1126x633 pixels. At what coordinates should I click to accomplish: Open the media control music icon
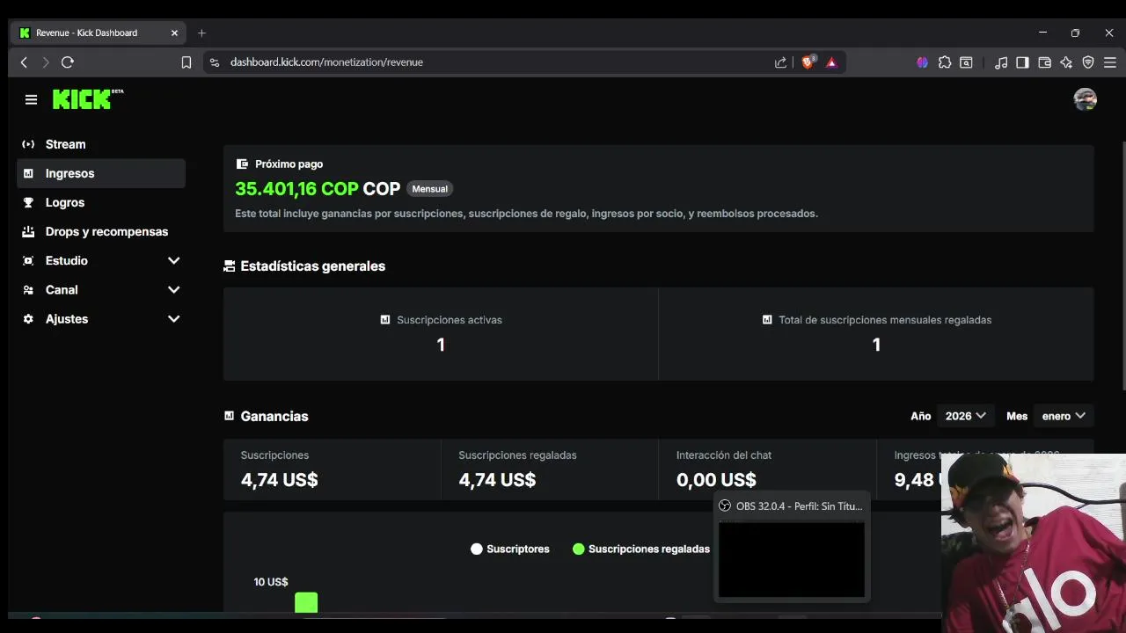(1001, 62)
